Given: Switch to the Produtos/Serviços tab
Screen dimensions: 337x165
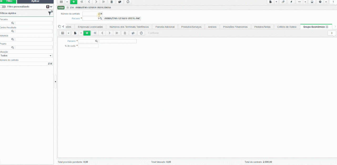Looking at the screenshot, I should [191, 27].
